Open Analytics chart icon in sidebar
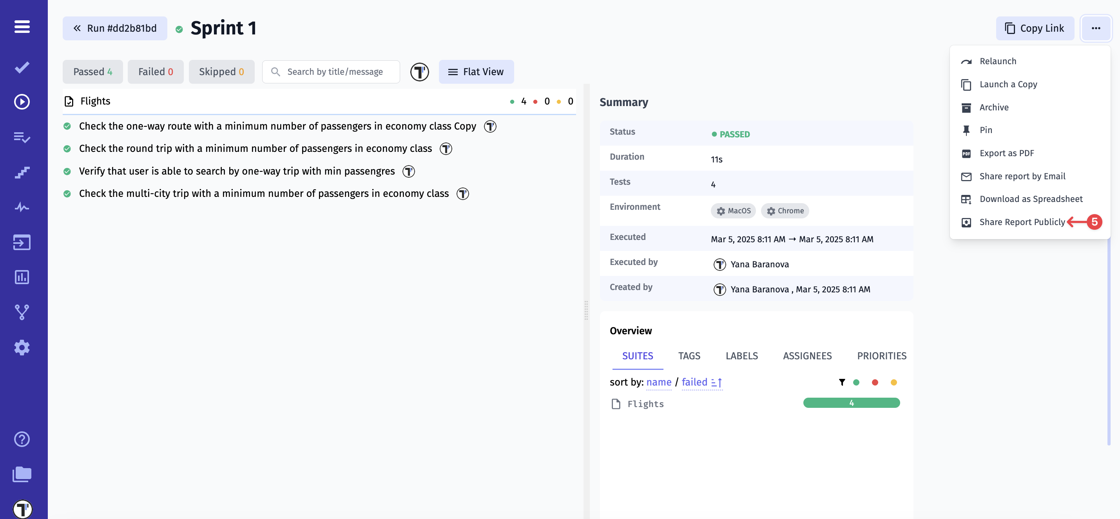1120x519 pixels. [22, 277]
